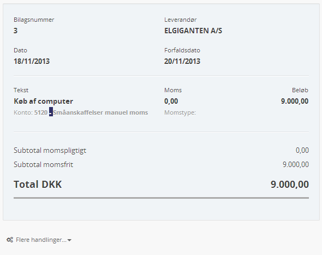
Task: Click the bold total amount 9.000,00
Action: point(290,184)
